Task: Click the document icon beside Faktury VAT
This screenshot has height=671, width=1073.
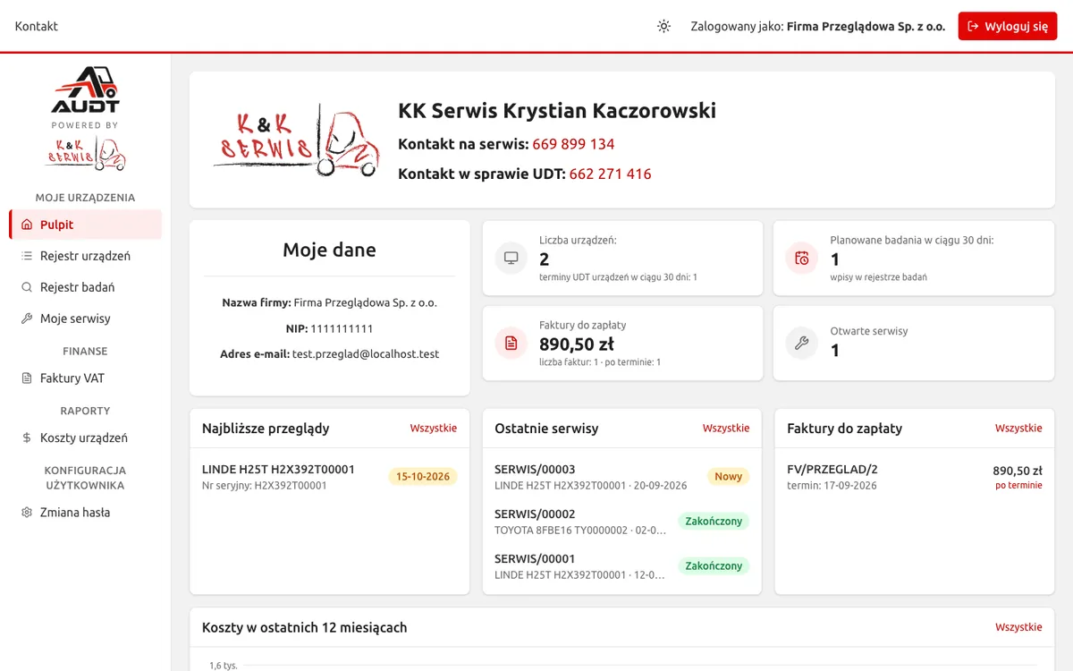Action: (27, 378)
